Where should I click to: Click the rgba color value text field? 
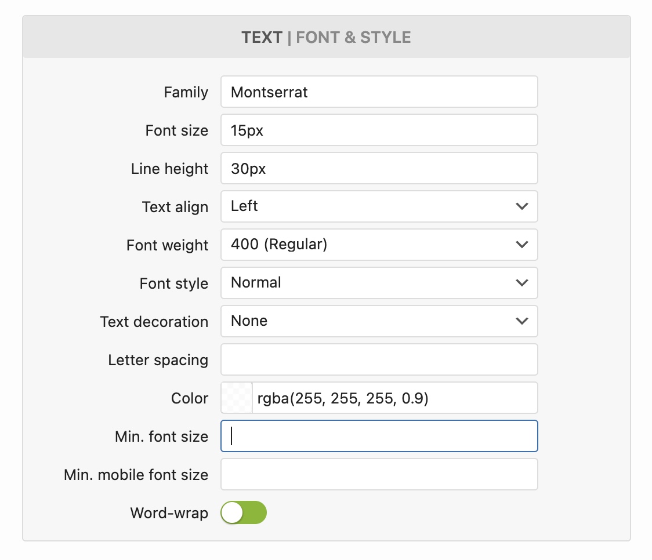(x=394, y=398)
